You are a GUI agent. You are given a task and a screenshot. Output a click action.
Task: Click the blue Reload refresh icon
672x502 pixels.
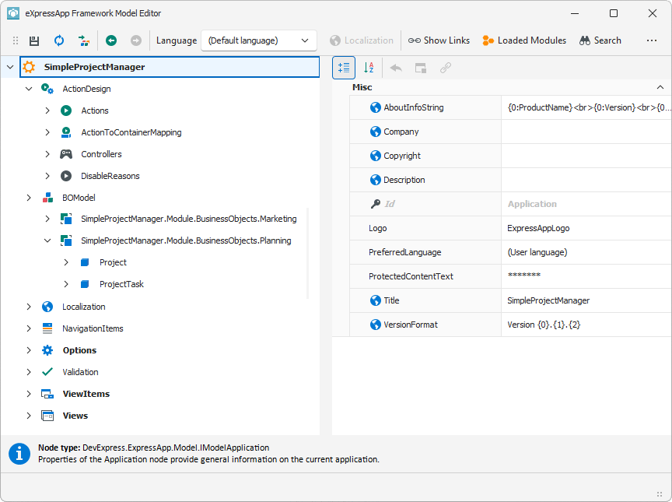coord(58,40)
